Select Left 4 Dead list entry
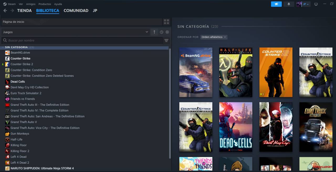 pos(18,157)
